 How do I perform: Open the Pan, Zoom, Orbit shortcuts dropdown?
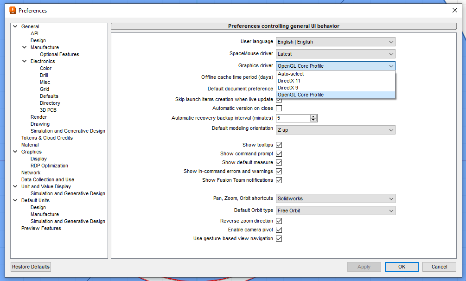tap(335, 198)
